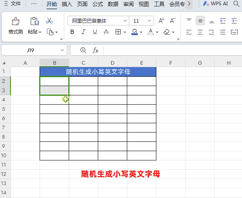Click the red text 随机生成小写英文字母
Screen dimensions: 242x198
pos(121,174)
